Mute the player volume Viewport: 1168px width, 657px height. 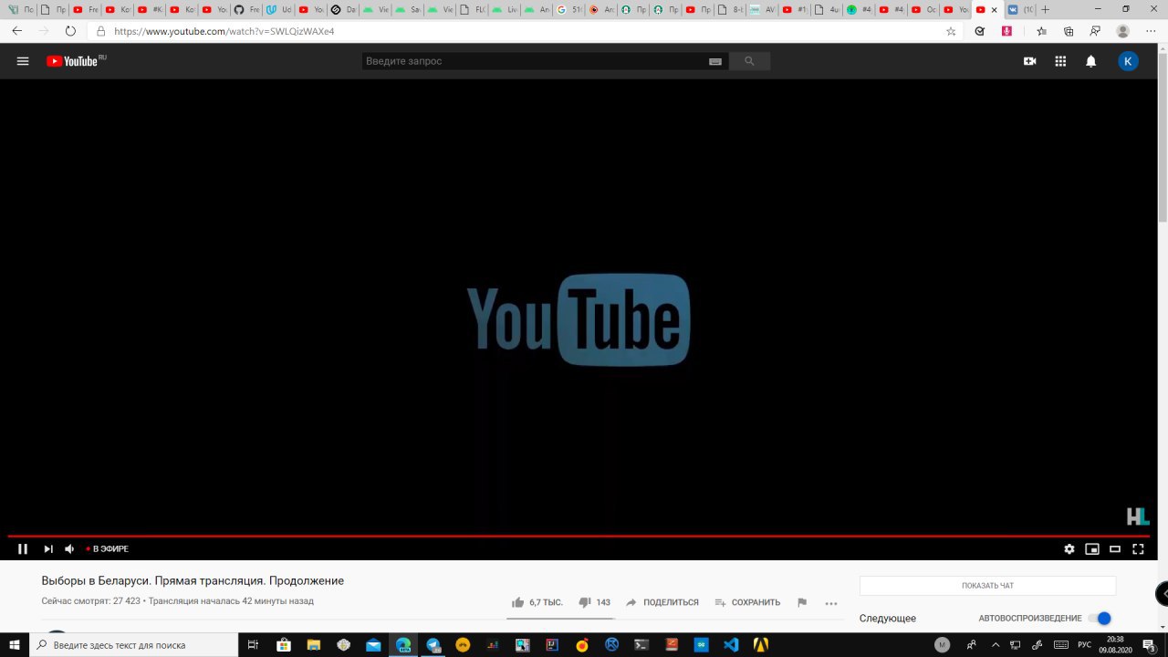(69, 548)
